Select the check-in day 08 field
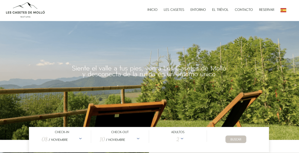This screenshot has height=153, width=299. coord(44,139)
